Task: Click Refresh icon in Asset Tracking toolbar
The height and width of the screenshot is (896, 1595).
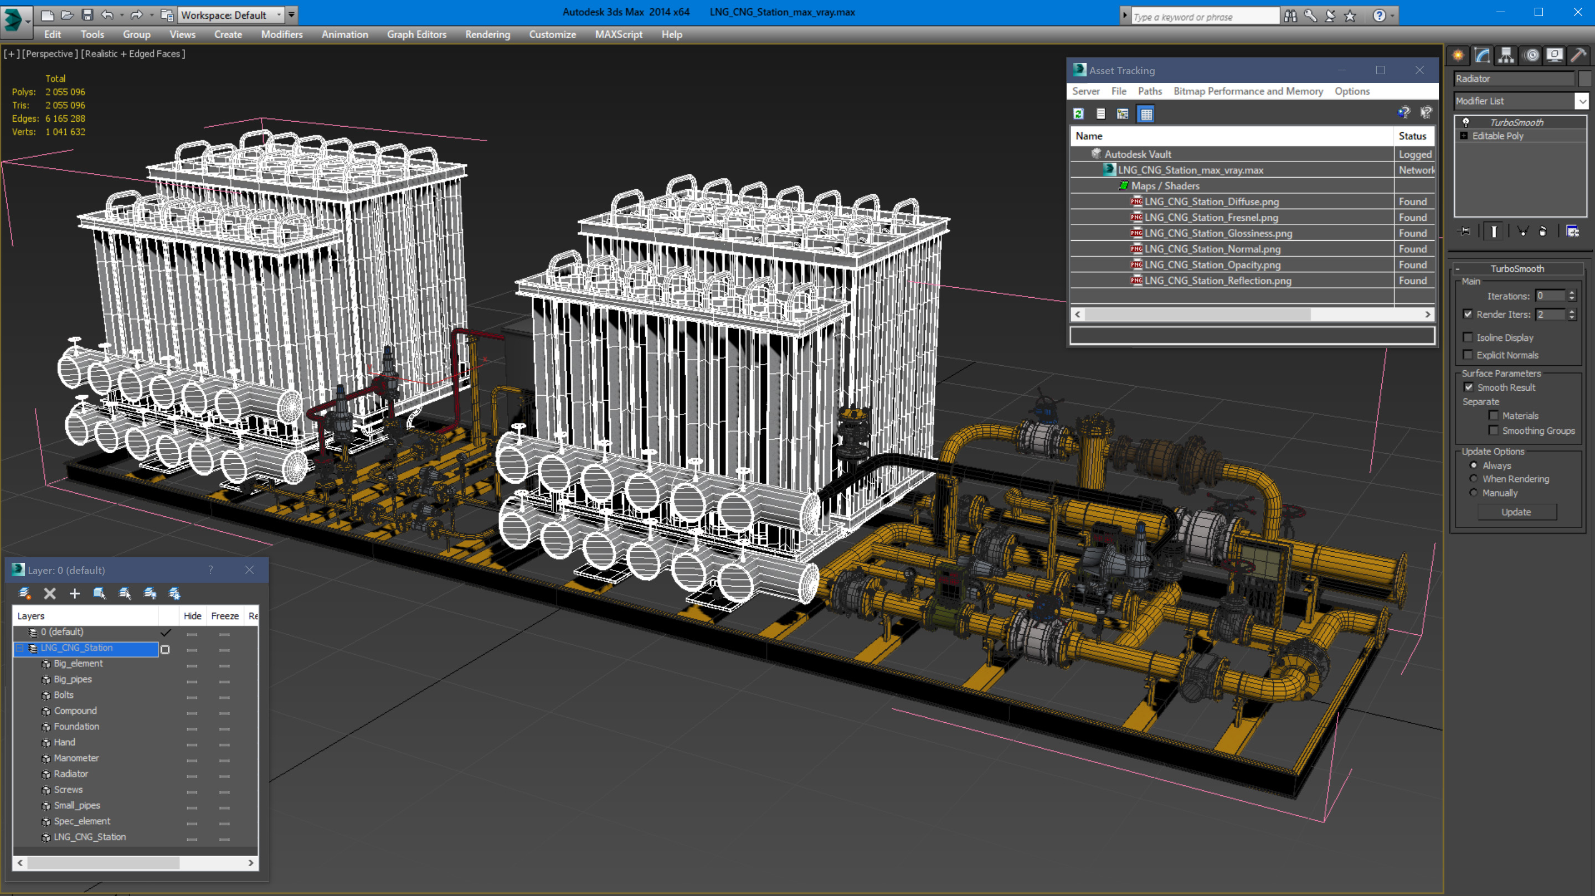Action: (1078, 114)
